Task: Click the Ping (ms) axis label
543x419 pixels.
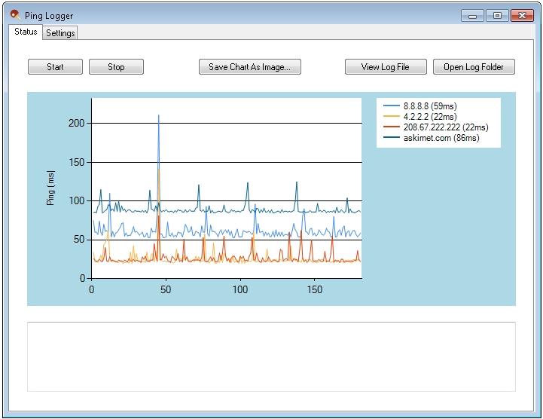Action: click(50, 188)
